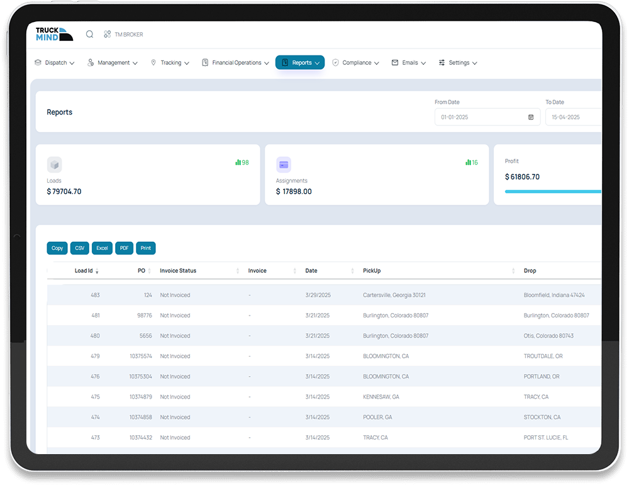
Task: Export table as PDF
Action: tap(124, 248)
